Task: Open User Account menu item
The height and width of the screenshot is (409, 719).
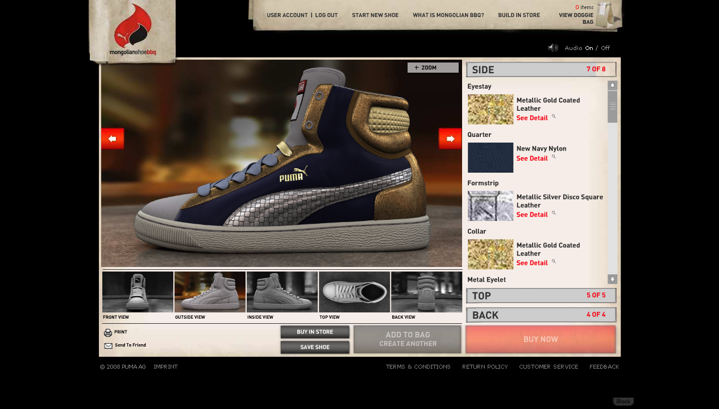Action: [x=287, y=15]
